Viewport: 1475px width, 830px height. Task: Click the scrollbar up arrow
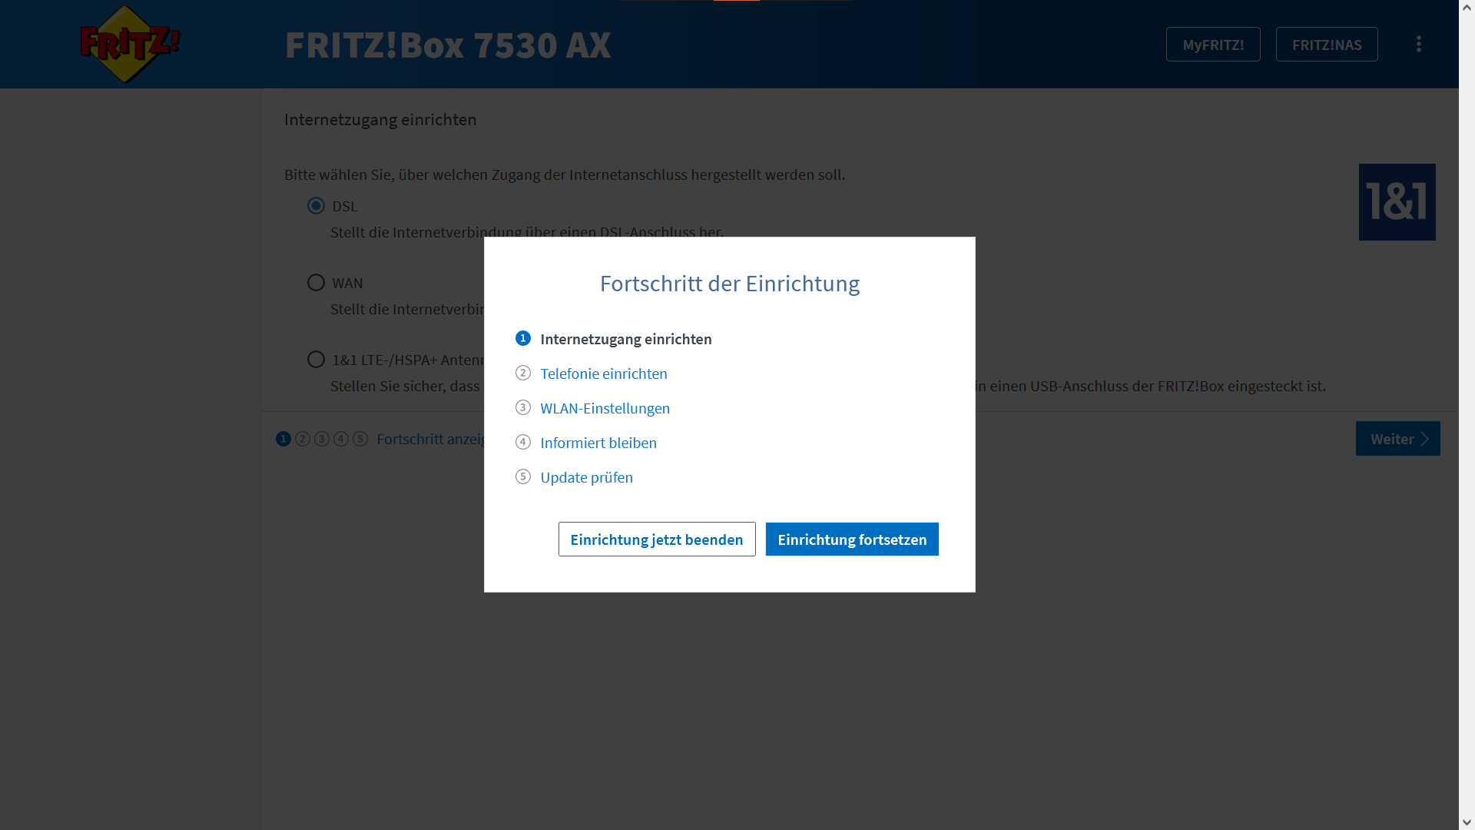[x=1467, y=7]
